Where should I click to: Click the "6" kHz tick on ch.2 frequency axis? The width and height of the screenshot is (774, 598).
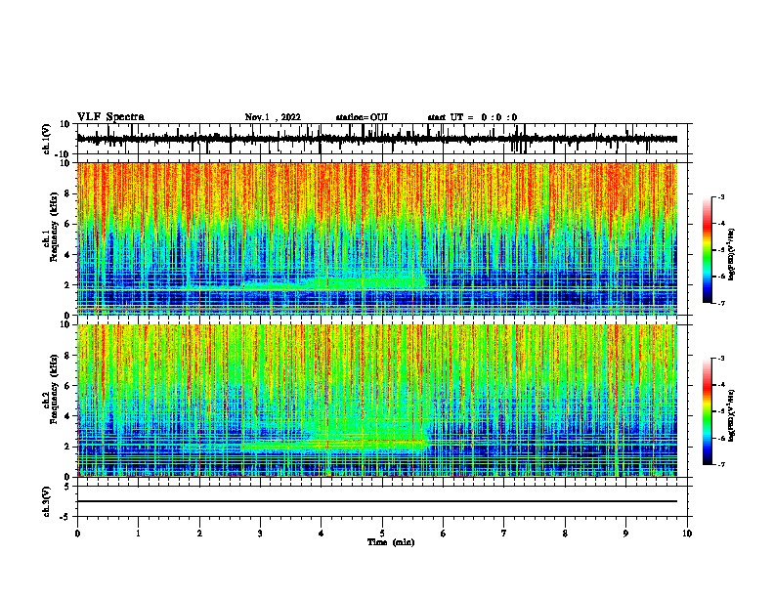(67, 386)
